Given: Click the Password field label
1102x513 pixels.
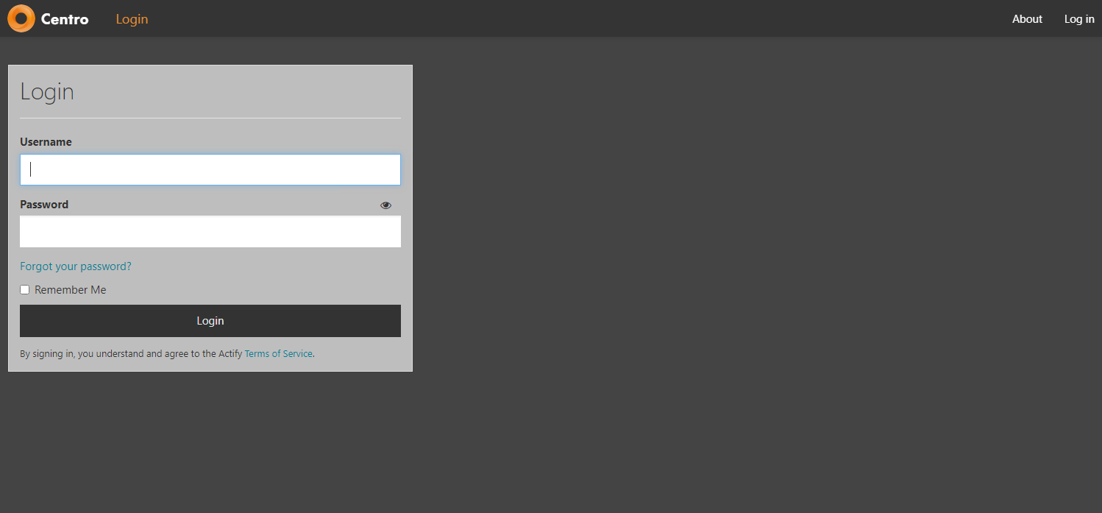Looking at the screenshot, I should (x=44, y=205).
